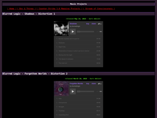Open Bandcamp logo in Forgotten Worlds player
This screenshot has width=157, height=118.
coord(100,84)
